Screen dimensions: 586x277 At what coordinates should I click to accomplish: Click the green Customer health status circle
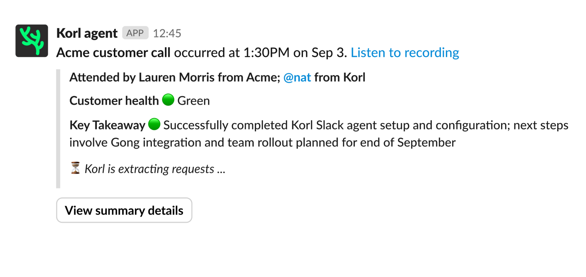[168, 100]
